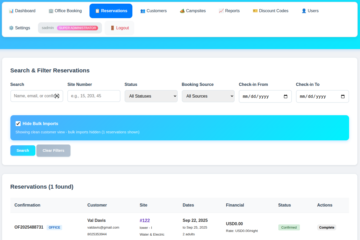Click confirmation number OF2025488731
This screenshot has width=360, height=240.
29,227
